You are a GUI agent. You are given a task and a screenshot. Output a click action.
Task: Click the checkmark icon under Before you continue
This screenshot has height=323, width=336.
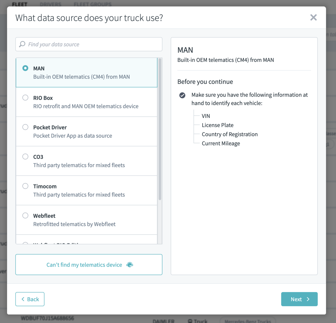coord(182,95)
